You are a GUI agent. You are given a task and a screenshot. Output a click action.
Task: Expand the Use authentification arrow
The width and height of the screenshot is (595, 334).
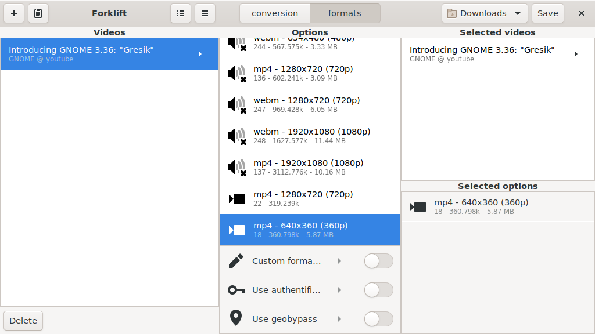coord(339,290)
